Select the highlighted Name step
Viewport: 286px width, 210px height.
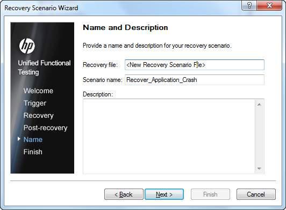coord(33,140)
